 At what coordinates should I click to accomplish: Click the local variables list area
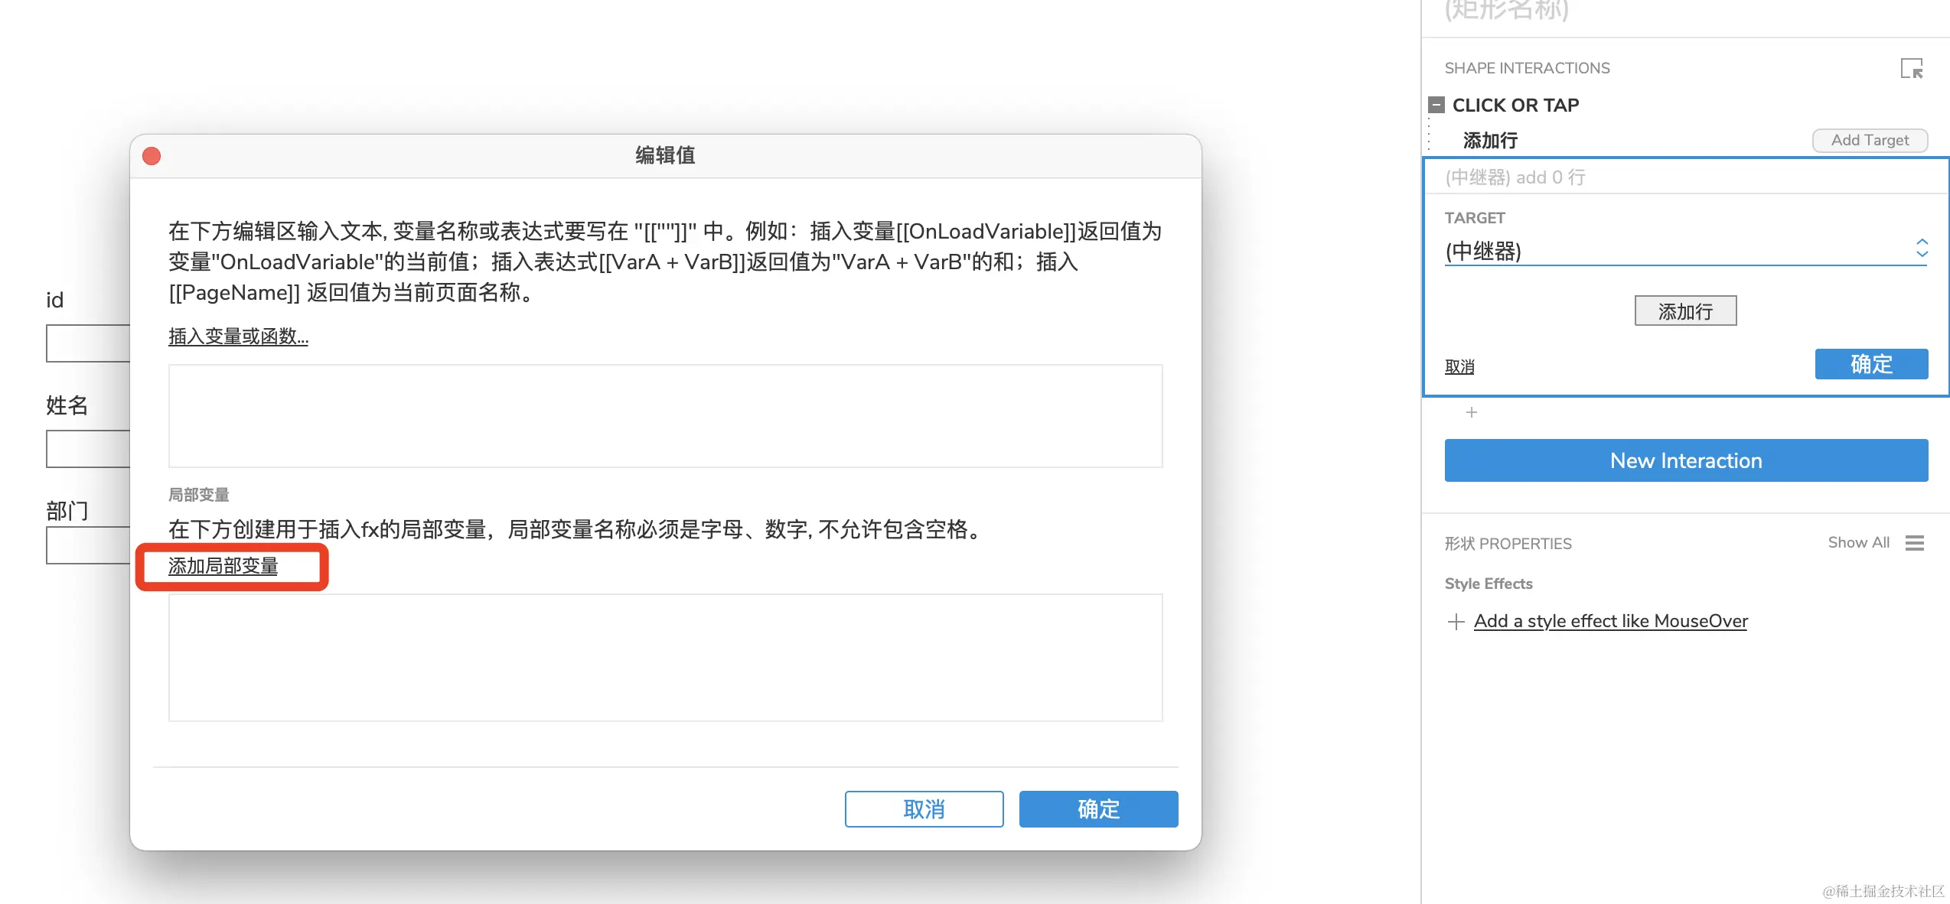pos(665,657)
